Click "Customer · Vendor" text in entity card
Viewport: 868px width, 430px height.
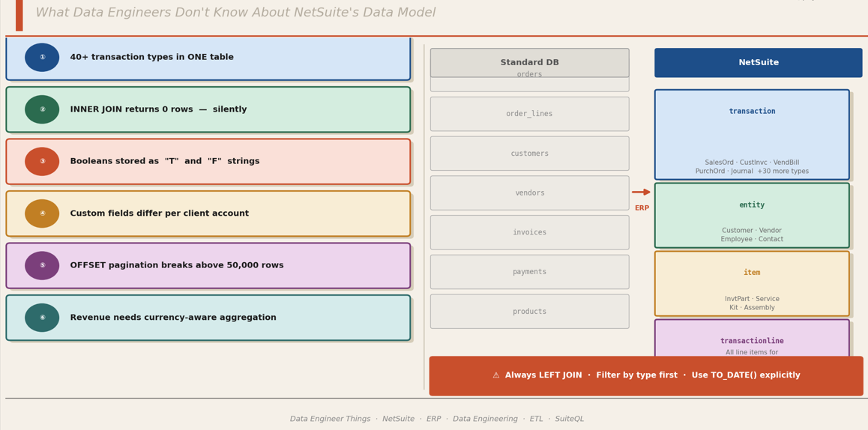point(752,231)
